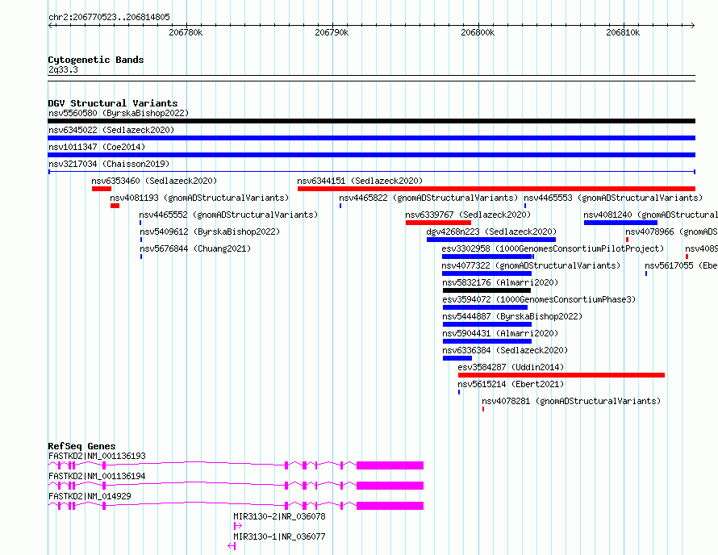Open nsv6339767 (Sedlazeck2020) label

[468, 215]
